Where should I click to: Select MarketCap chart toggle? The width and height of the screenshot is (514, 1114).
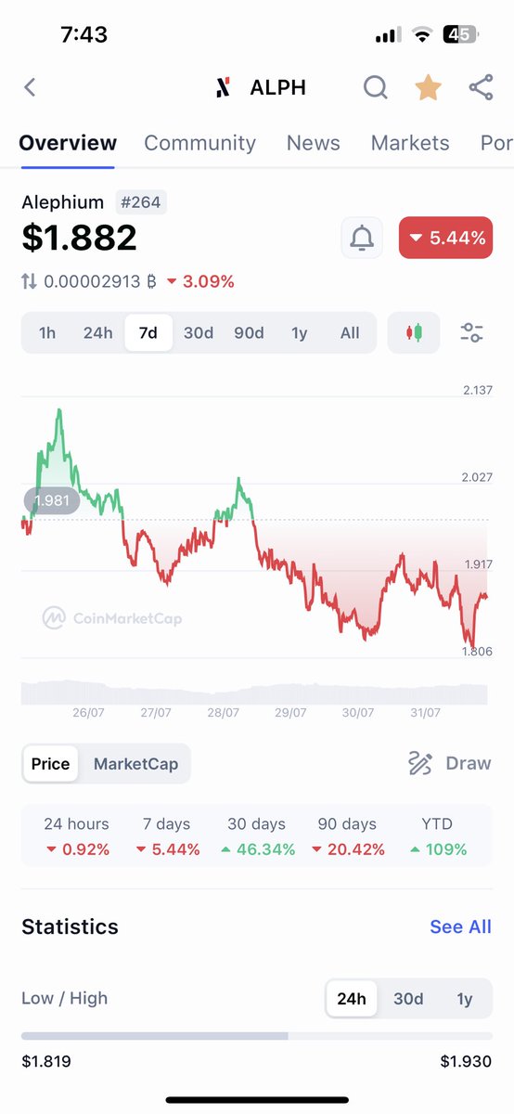(x=137, y=764)
